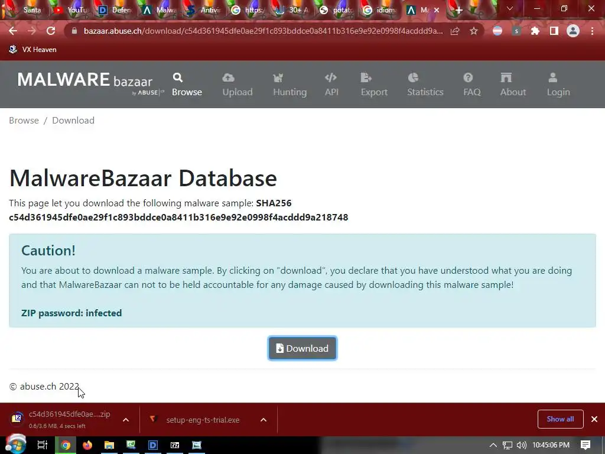Close the active MalwareBazaar tab
Viewport: 605px width, 454px height.
coord(437,11)
